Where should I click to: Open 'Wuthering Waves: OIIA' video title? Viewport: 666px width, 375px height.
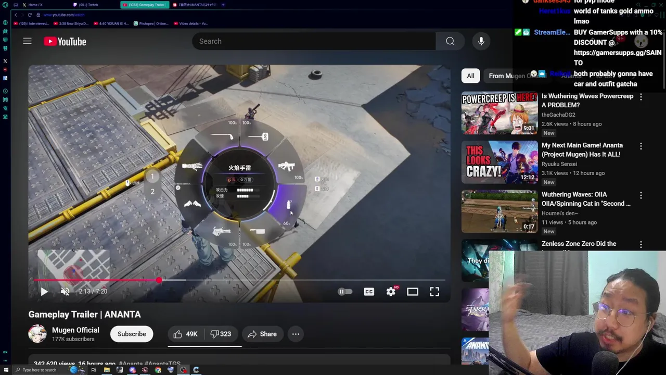click(x=586, y=199)
